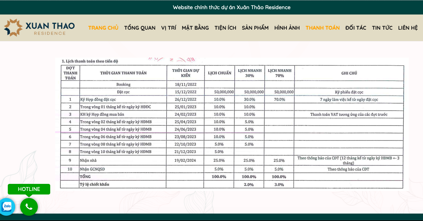The height and width of the screenshot is (221, 423).
Task: Go to TRANG CHỦ home page
Action: (x=103, y=28)
